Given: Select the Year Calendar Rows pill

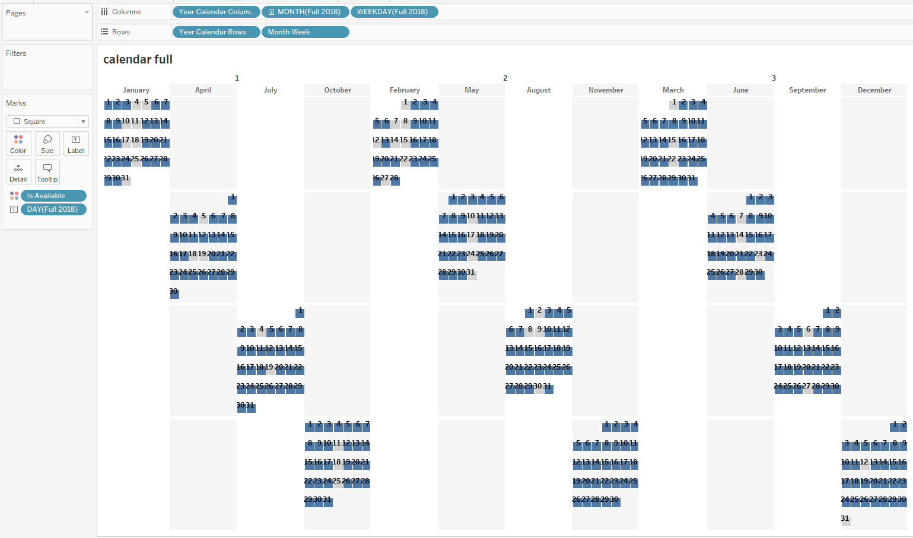Looking at the screenshot, I should coord(215,31).
